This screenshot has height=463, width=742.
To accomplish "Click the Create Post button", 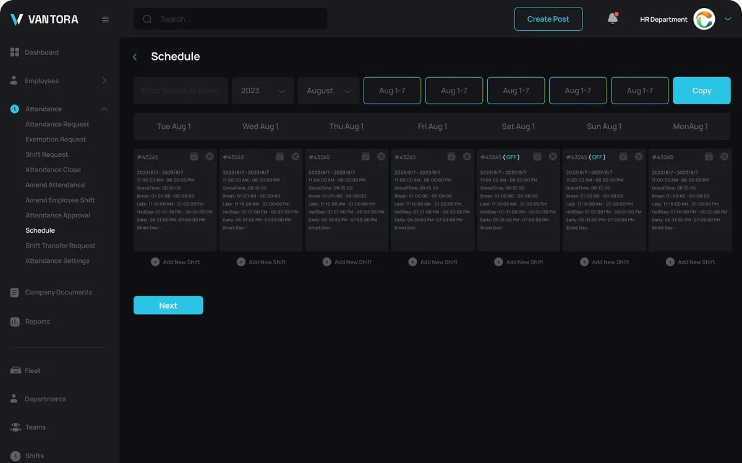I will click(x=548, y=19).
